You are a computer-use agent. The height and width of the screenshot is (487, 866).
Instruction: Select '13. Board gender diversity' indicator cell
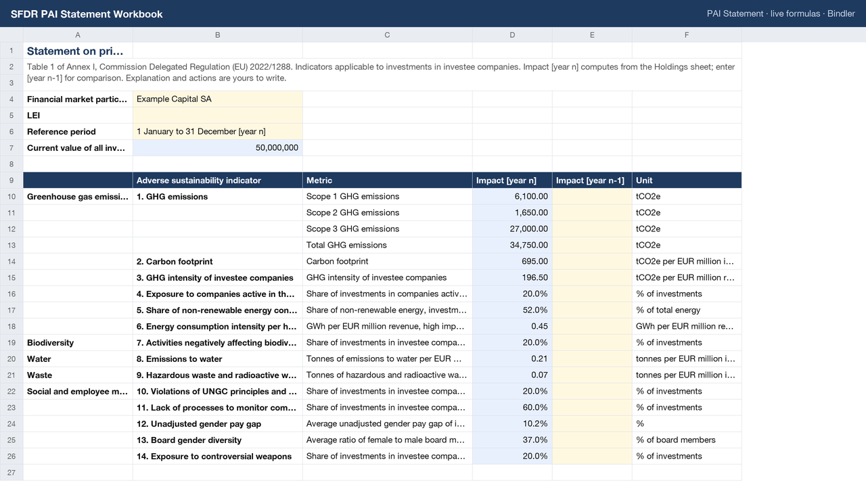218,440
